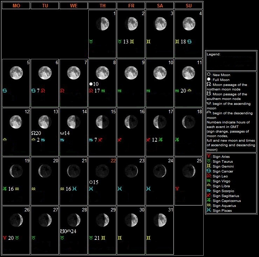
Task: Select the MO weekday column header
Action: [x=16, y=6]
